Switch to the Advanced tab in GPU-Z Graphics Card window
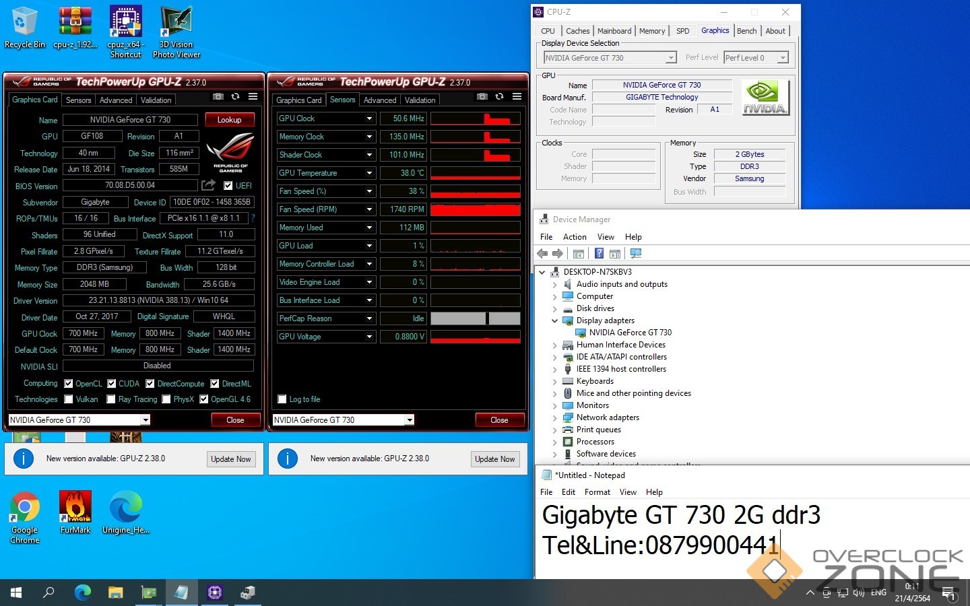The image size is (970, 606). tap(116, 100)
